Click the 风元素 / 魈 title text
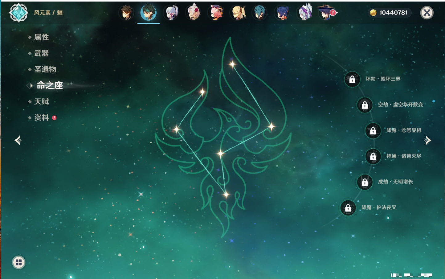This screenshot has height=279, width=445. pos(48,13)
